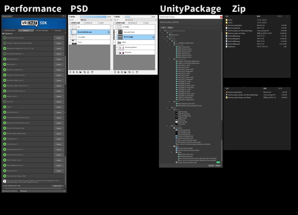Uncheck the Lateila folder checkbox
Viewport: 298px width, 215px height.
167,39
